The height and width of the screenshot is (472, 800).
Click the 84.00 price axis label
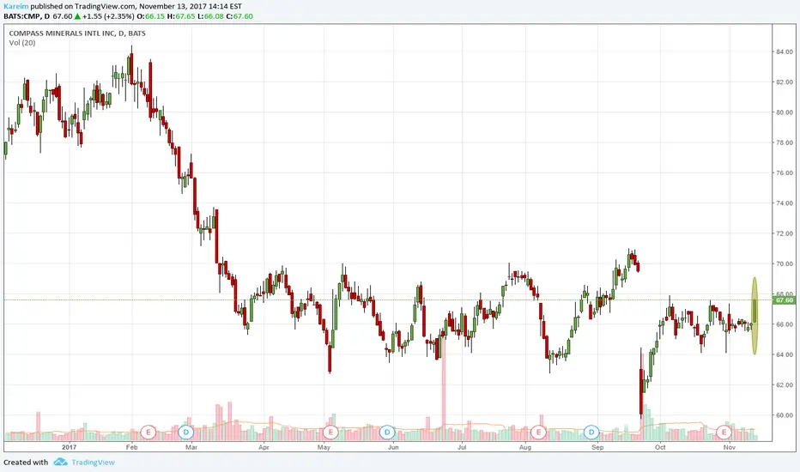785,52
